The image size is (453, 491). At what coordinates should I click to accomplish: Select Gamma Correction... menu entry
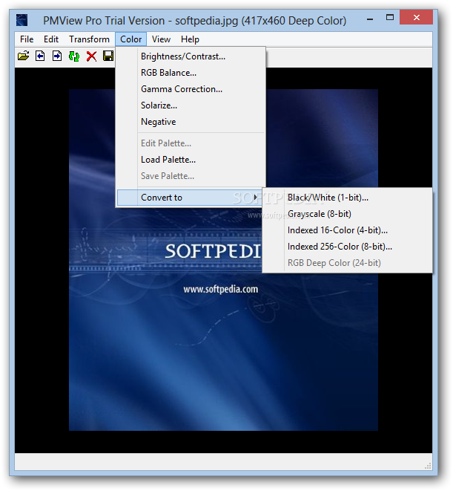pos(191,89)
